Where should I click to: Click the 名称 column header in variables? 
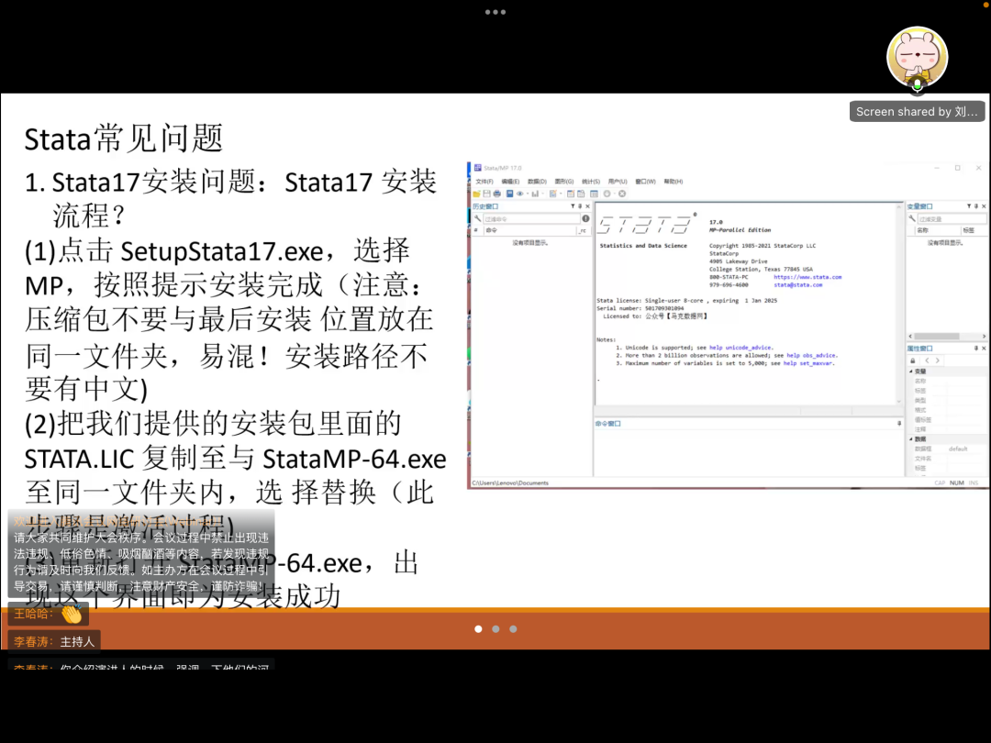pos(938,230)
